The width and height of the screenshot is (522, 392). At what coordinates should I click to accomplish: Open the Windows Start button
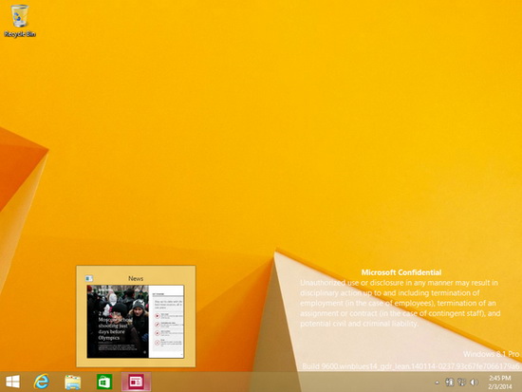pos(12,382)
